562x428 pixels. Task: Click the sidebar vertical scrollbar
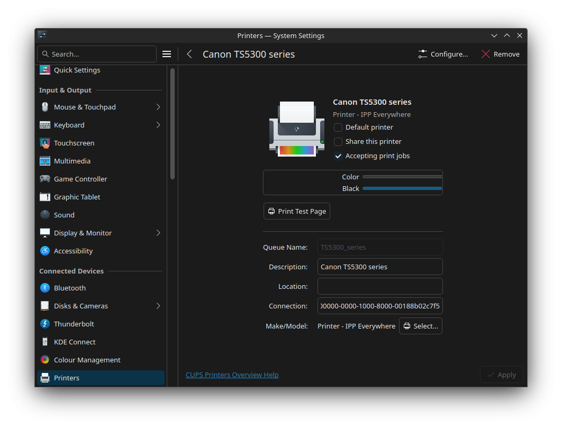point(173,124)
